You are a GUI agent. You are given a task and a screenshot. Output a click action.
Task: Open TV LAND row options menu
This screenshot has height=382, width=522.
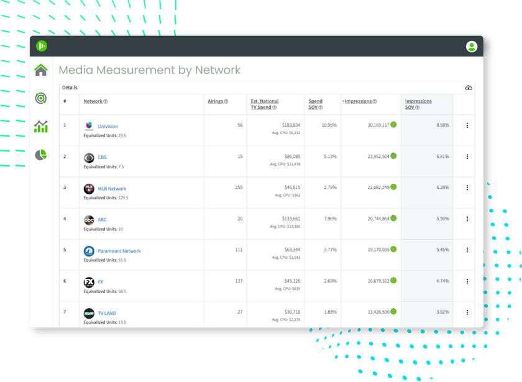click(467, 312)
